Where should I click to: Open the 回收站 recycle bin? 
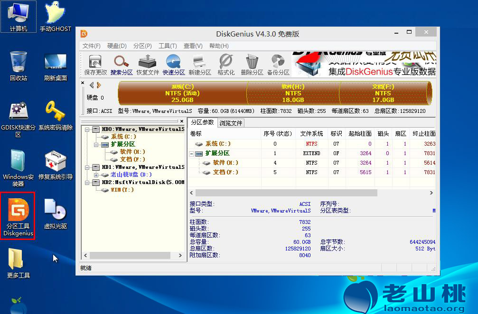pos(19,66)
